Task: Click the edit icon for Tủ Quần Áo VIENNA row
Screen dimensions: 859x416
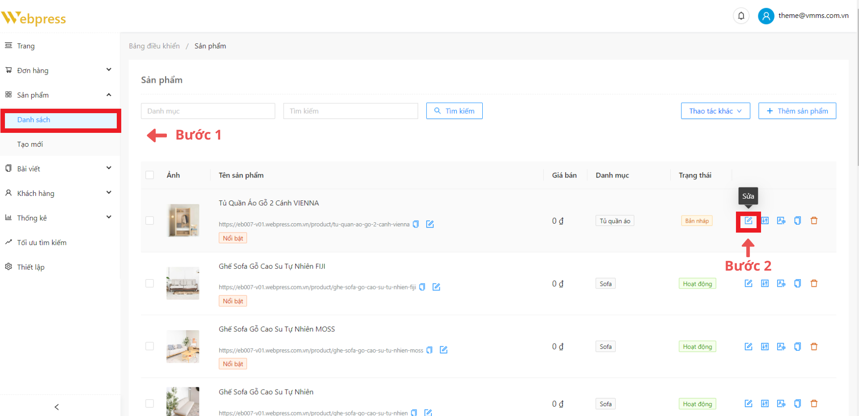Action: point(748,221)
